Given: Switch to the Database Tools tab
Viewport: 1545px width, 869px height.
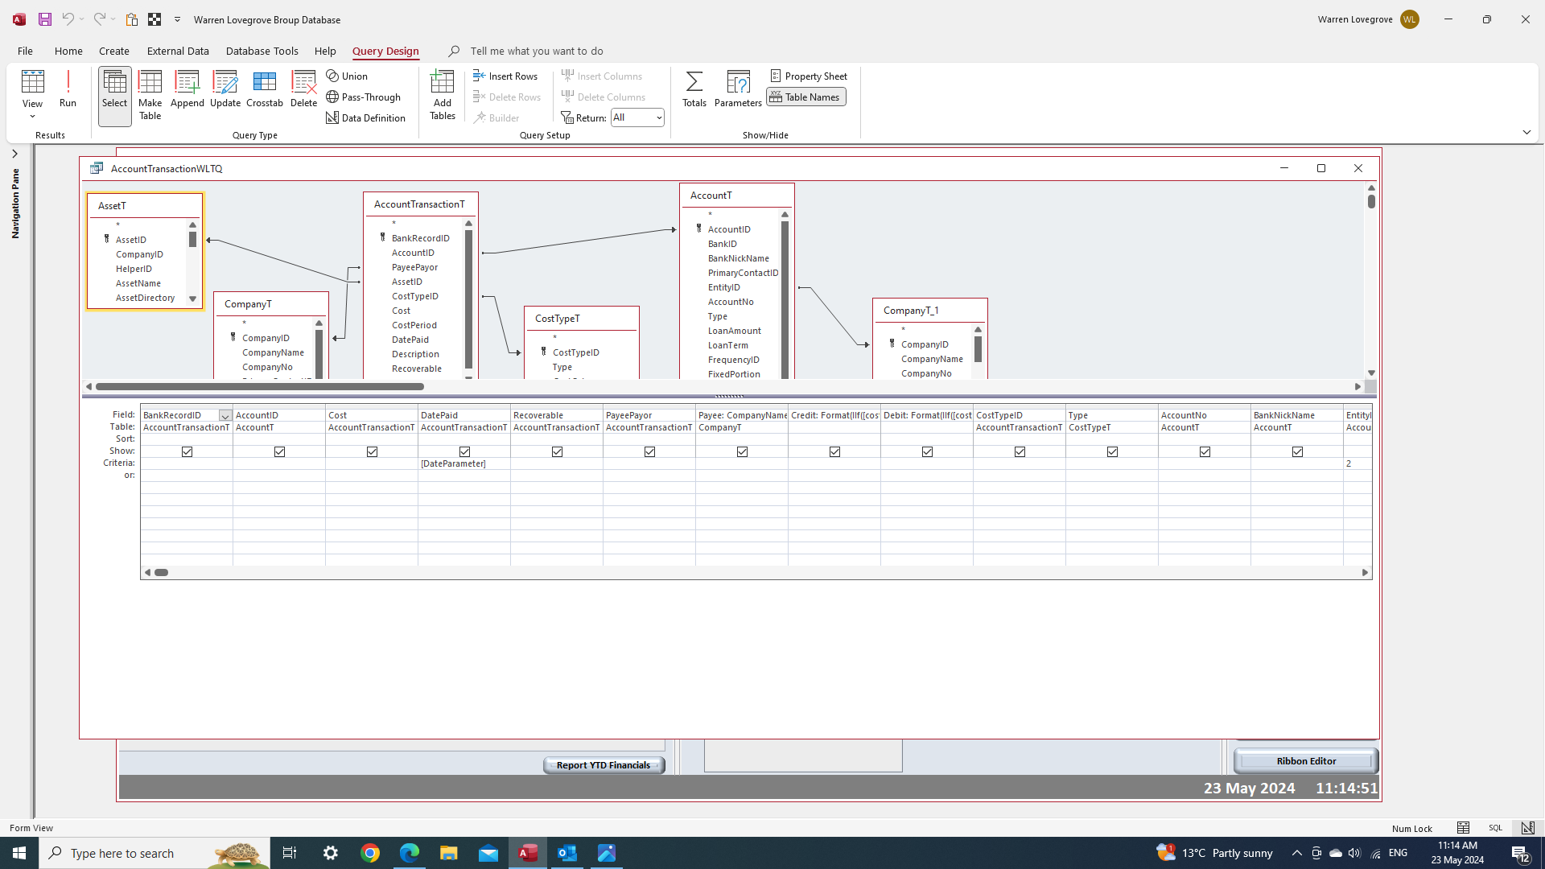Looking at the screenshot, I should coord(262,51).
